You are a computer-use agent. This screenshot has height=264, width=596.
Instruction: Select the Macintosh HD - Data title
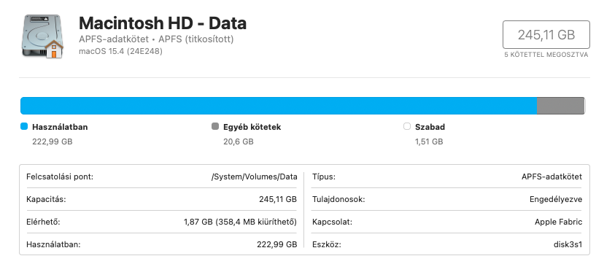pyautogui.click(x=163, y=23)
